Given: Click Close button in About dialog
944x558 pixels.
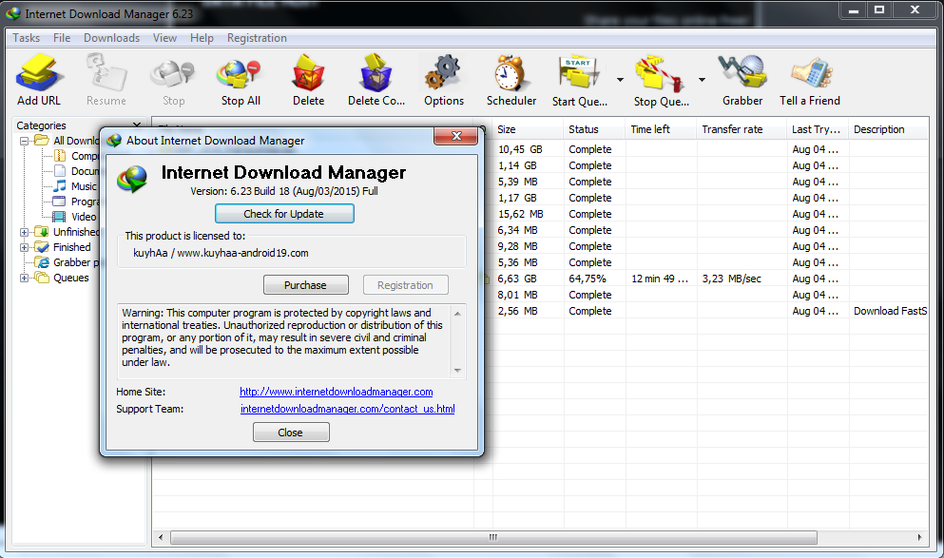Looking at the screenshot, I should tap(291, 433).
